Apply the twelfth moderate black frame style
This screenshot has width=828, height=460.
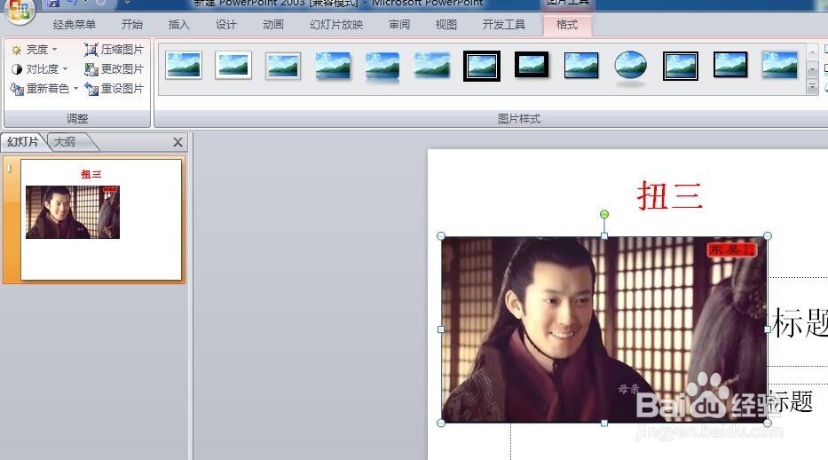[730, 65]
